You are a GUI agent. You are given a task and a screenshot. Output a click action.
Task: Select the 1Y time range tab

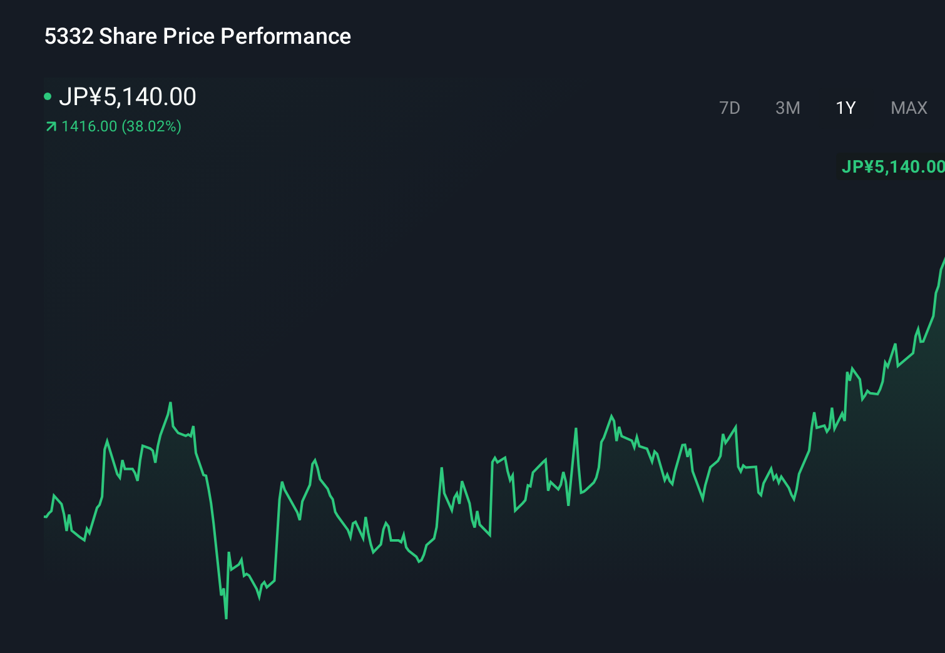pyautogui.click(x=845, y=108)
